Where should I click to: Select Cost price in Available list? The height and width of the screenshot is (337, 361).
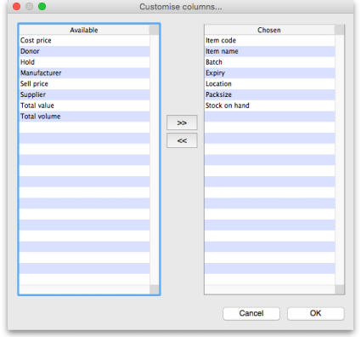[84, 41]
